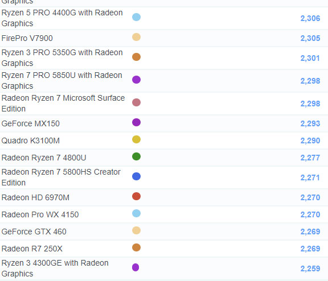This screenshot has height=281, width=328.
Task: Click the score 2,293
Action: coord(310,123)
